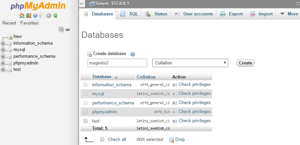Click privileges icon in mysql row
This screenshot has width=300, height=145.
[175, 94]
